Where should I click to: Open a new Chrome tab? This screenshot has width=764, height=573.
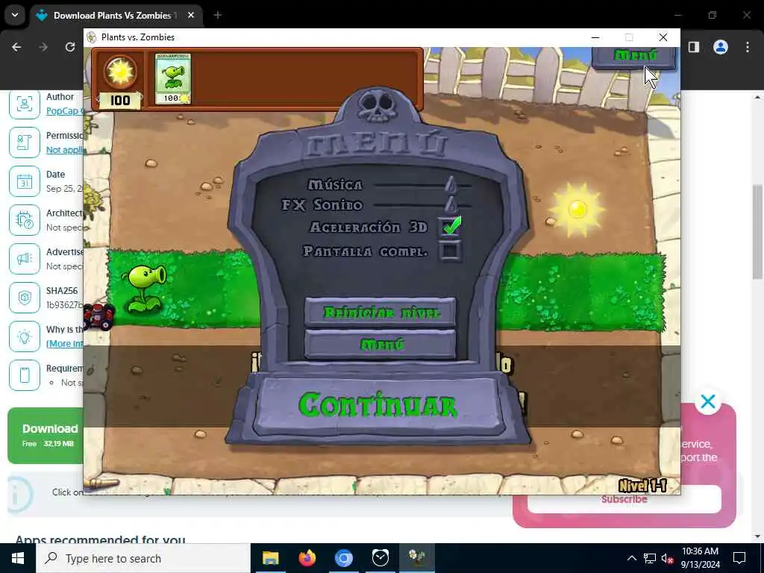coord(217,15)
